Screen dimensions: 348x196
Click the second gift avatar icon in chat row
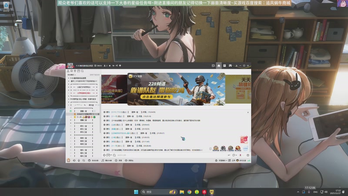coord(223,148)
